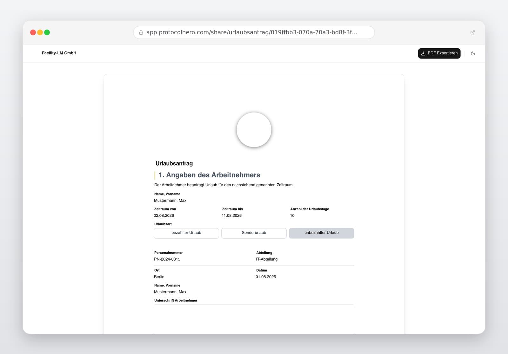Click the red close window button
The width and height of the screenshot is (508, 354).
click(x=33, y=32)
